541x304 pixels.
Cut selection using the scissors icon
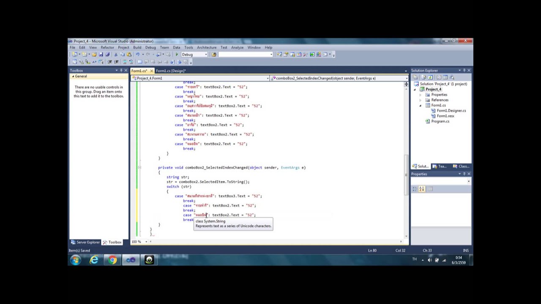coord(116,54)
